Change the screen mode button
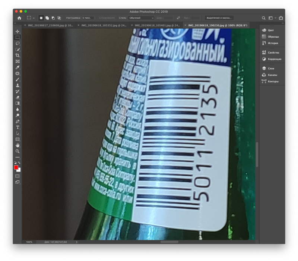 tap(18, 182)
